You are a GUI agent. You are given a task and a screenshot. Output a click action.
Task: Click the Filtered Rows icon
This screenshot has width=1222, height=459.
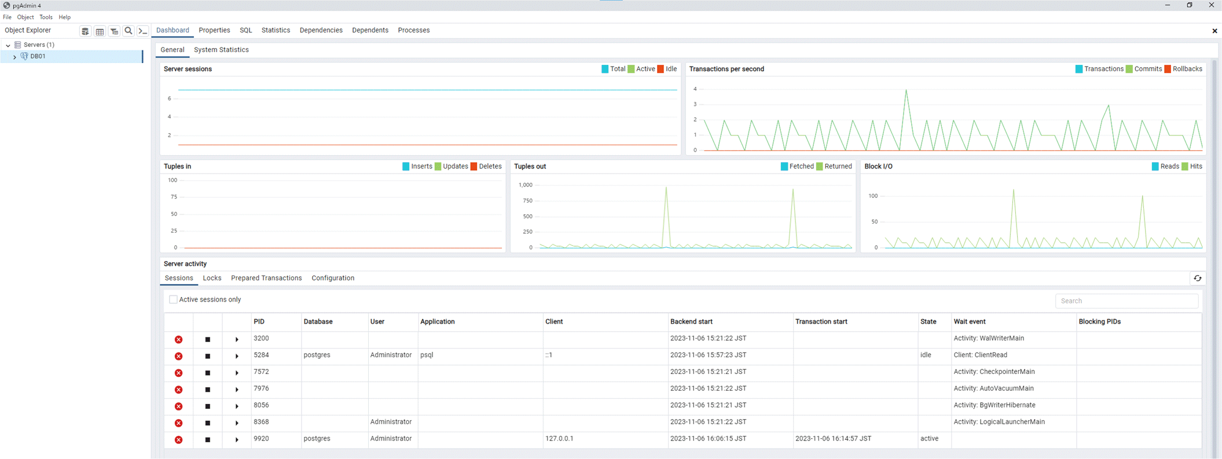click(x=114, y=31)
